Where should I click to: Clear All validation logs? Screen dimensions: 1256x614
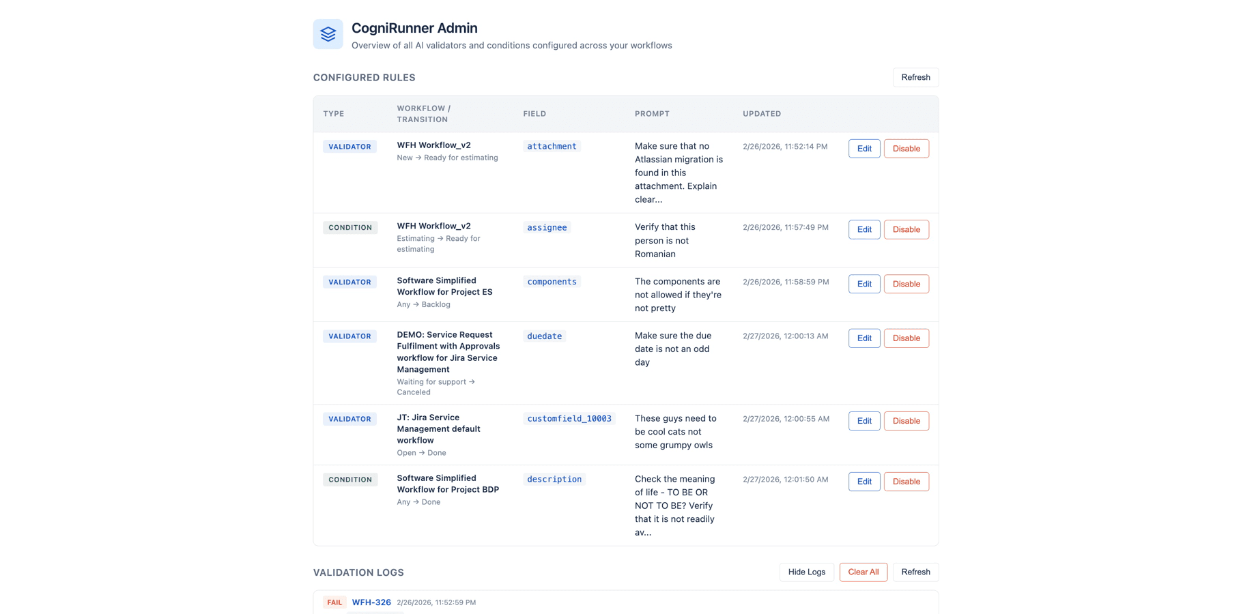863,572
